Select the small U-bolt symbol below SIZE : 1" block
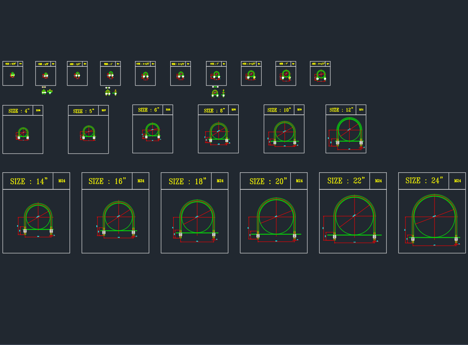The width and height of the screenshot is (468, 345). tap(108, 92)
